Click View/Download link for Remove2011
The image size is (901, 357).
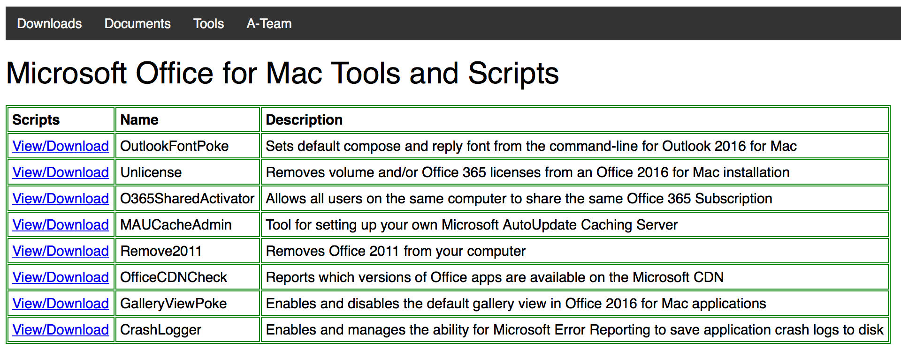[x=61, y=251]
